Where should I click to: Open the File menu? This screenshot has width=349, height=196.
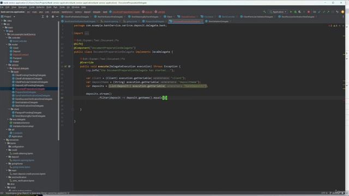tap(2, 7)
